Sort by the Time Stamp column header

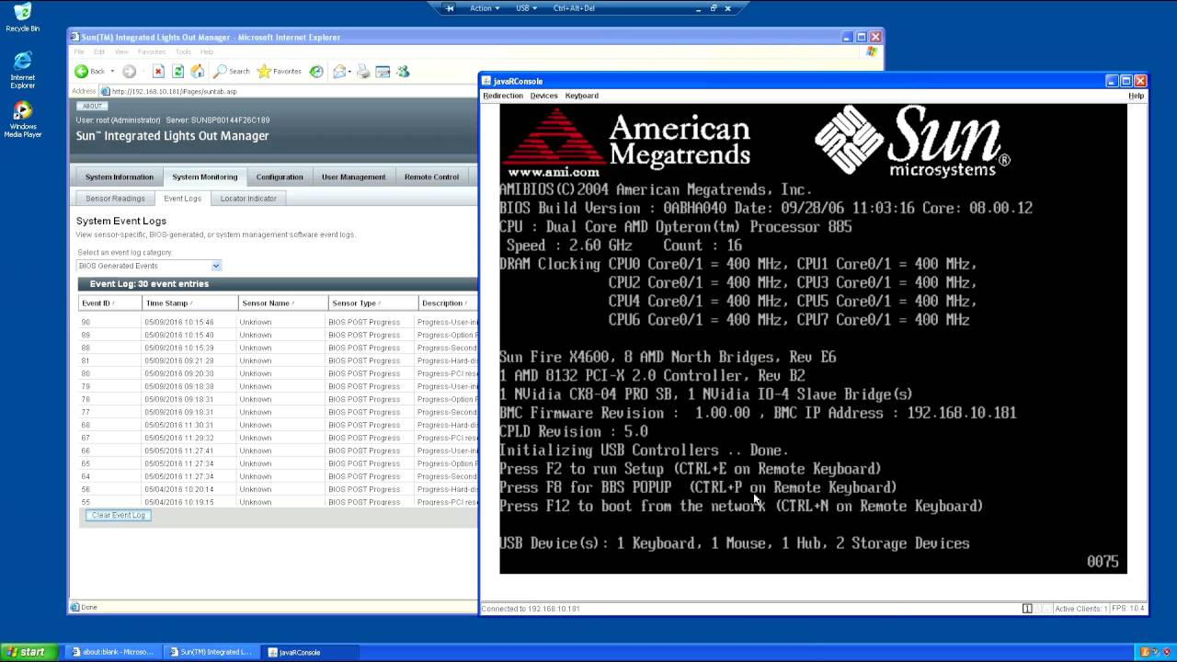[x=189, y=302]
